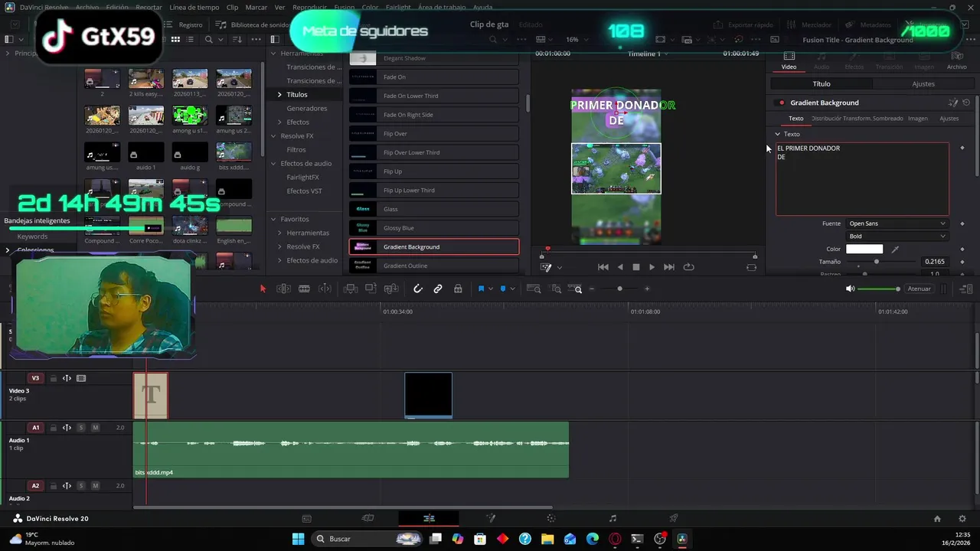Mute audio with the speaker icon
Screen dimensions: 980x551
click(x=850, y=289)
